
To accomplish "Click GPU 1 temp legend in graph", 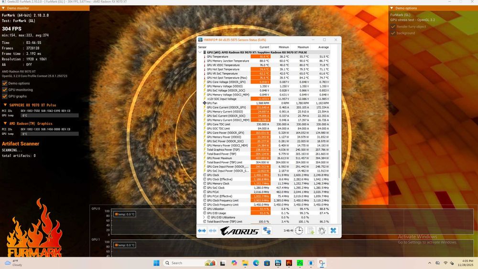I will coord(125,245).
